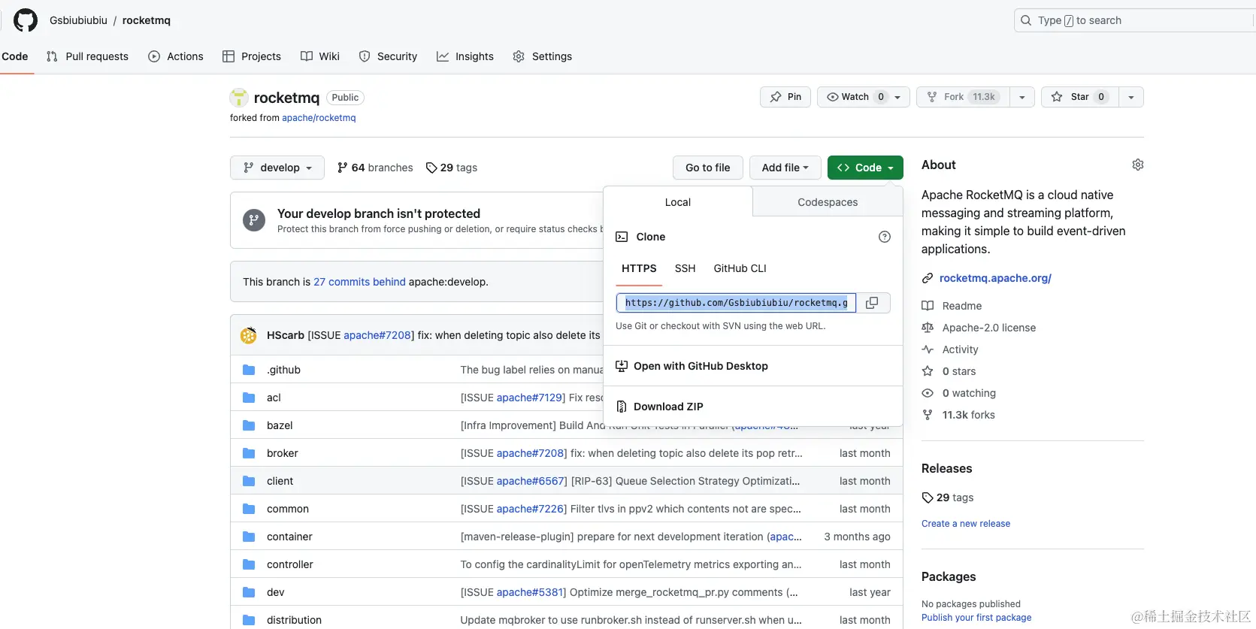1256x629 pixels.
Task: Click the tag icon beside 29 tags in Releases
Action: click(928, 497)
